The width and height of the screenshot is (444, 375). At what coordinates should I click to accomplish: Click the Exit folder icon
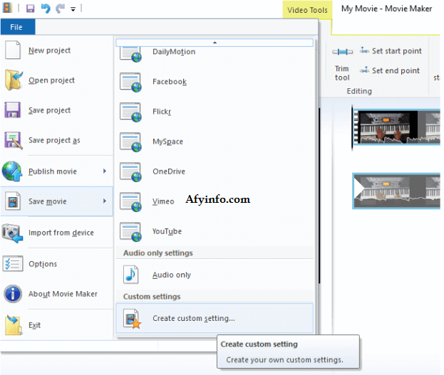[x=13, y=325]
